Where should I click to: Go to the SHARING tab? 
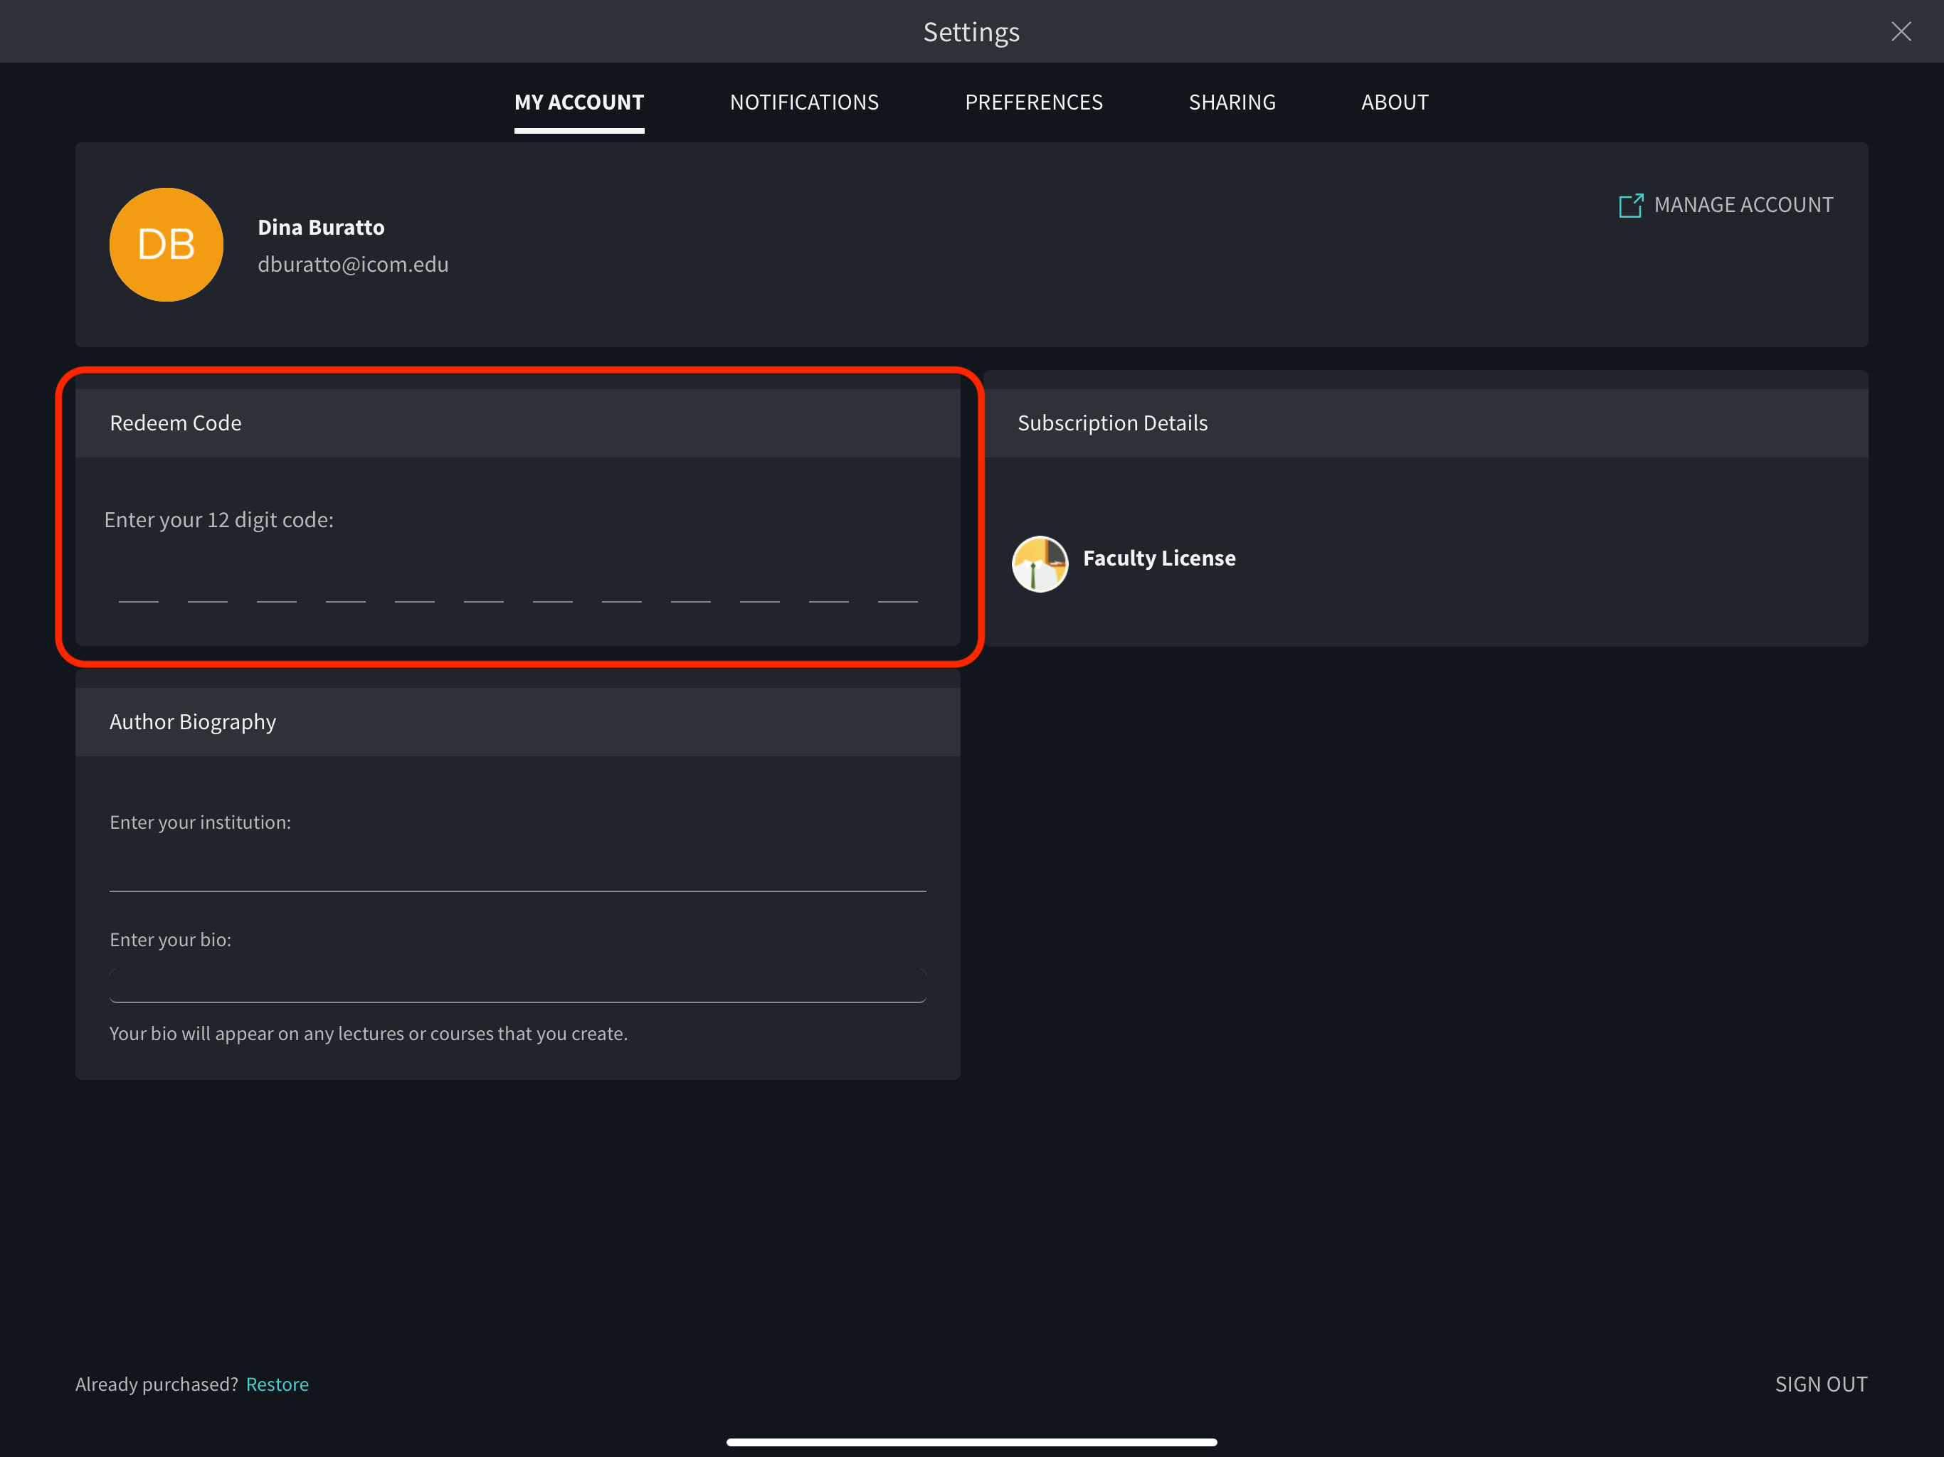1232,103
